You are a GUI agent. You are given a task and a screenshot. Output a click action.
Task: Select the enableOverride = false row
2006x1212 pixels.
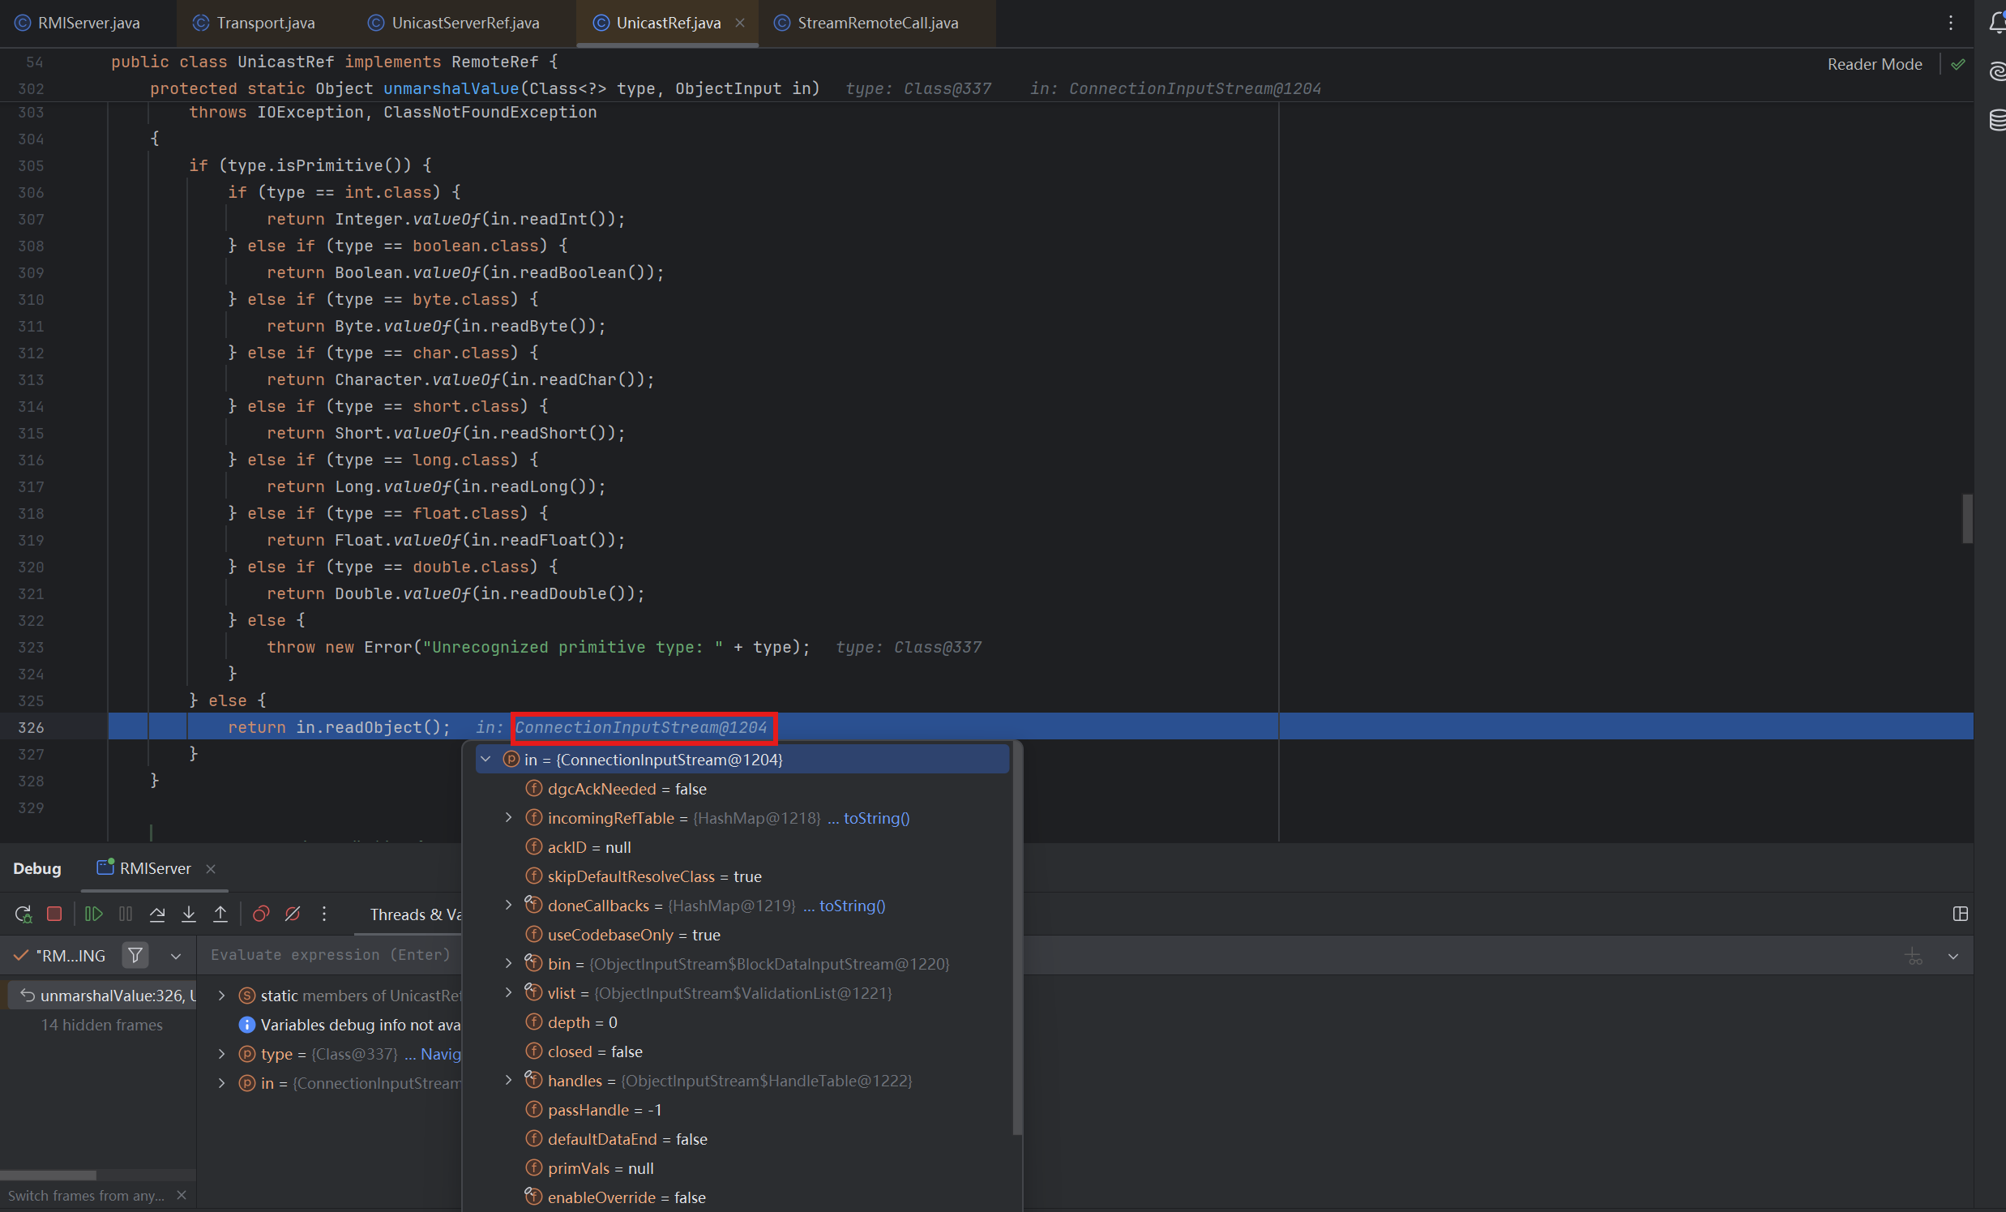[x=742, y=1197]
